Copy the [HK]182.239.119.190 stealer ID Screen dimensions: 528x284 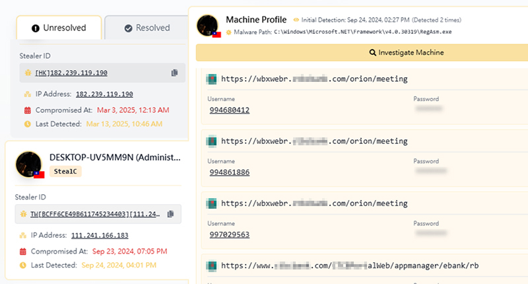pos(174,73)
